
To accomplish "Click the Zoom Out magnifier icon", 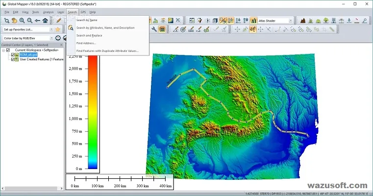I will [29, 21].
